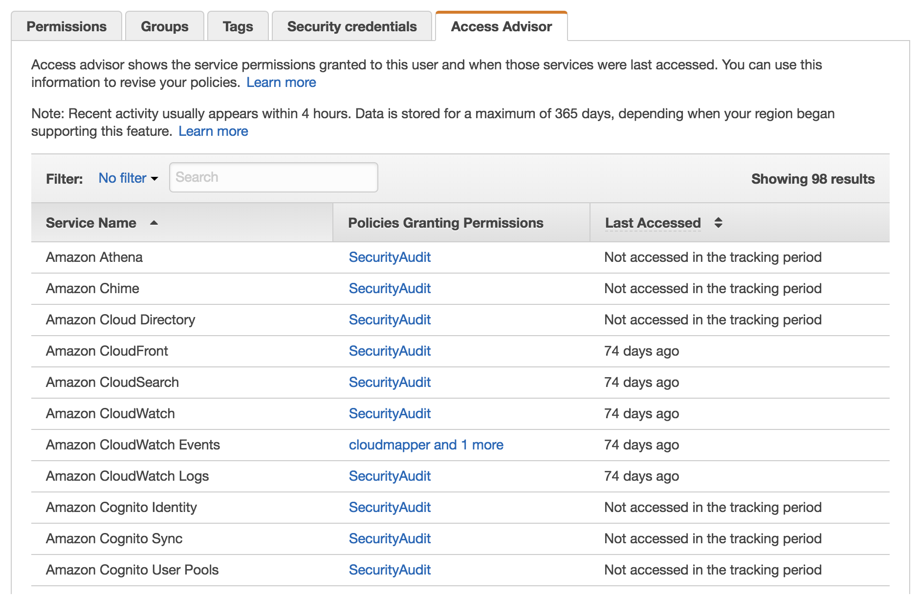Screen dimensions: 918x597
Task: Open the Groups tab
Action: point(165,26)
